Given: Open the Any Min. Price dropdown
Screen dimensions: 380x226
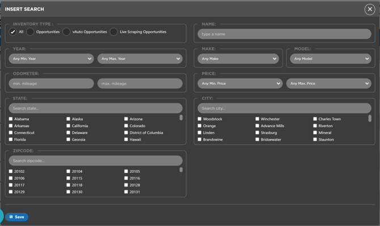Looking at the screenshot, I should coord(240,83).
